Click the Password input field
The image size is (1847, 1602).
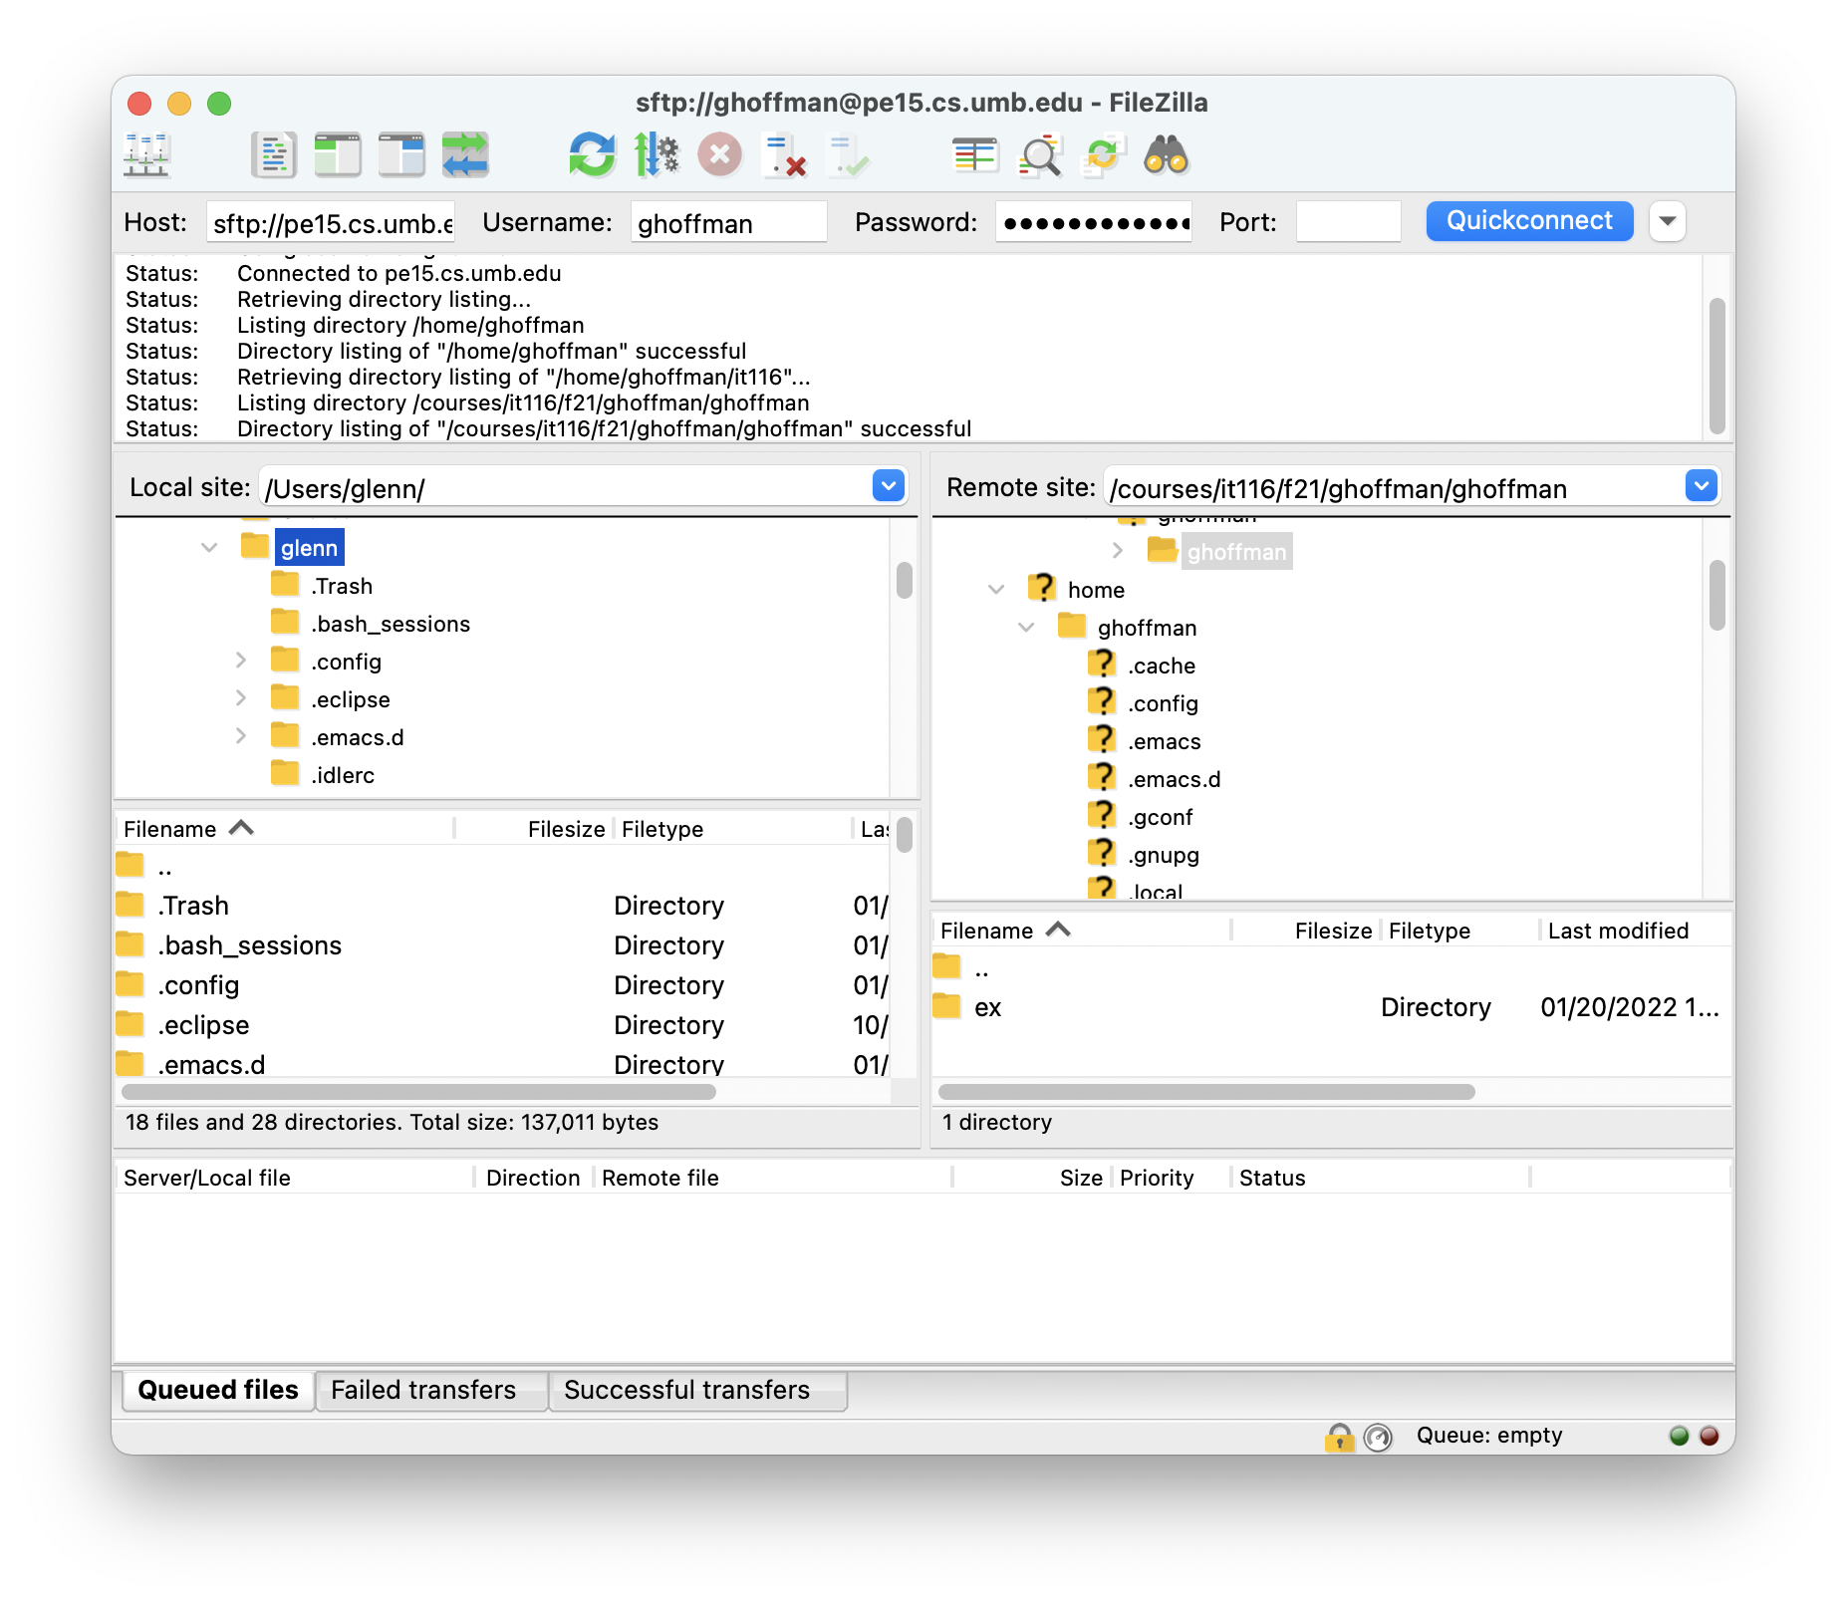(1094, 222)
